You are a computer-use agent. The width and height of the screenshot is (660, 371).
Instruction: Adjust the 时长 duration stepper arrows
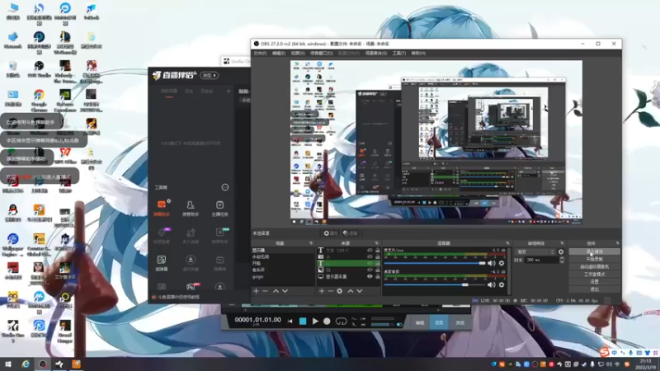point(562,260)
